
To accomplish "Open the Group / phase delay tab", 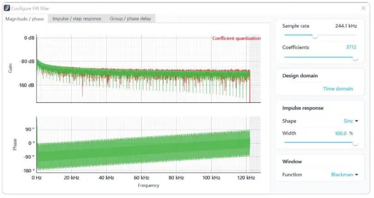I will 130,18.
